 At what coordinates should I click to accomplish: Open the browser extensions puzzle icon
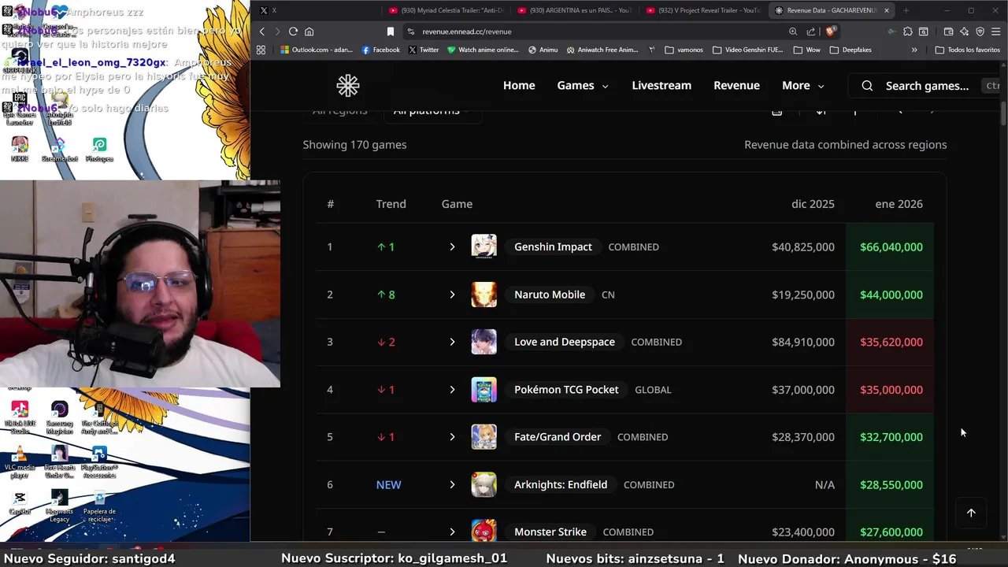(x=908, y=31)
